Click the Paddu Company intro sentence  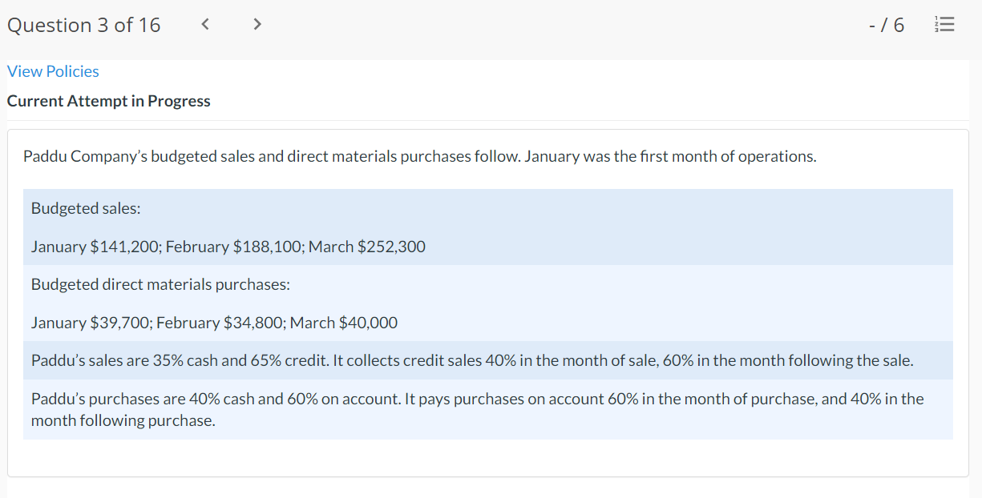pos(419,156)
